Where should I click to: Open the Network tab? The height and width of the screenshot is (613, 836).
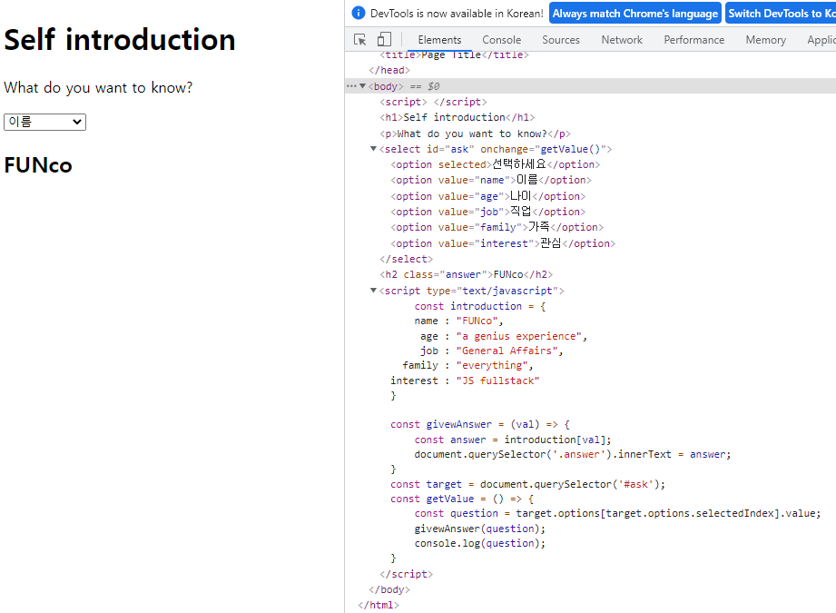pyautogui.click(x=622, y=39)
